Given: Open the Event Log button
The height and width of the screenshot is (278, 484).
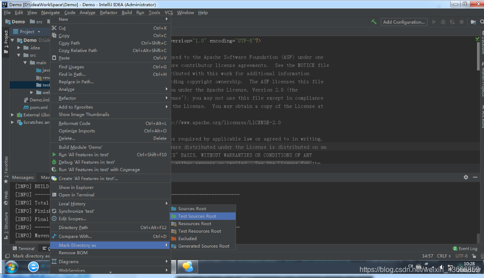Looking at the screenshot, I should tap(465, 248).
